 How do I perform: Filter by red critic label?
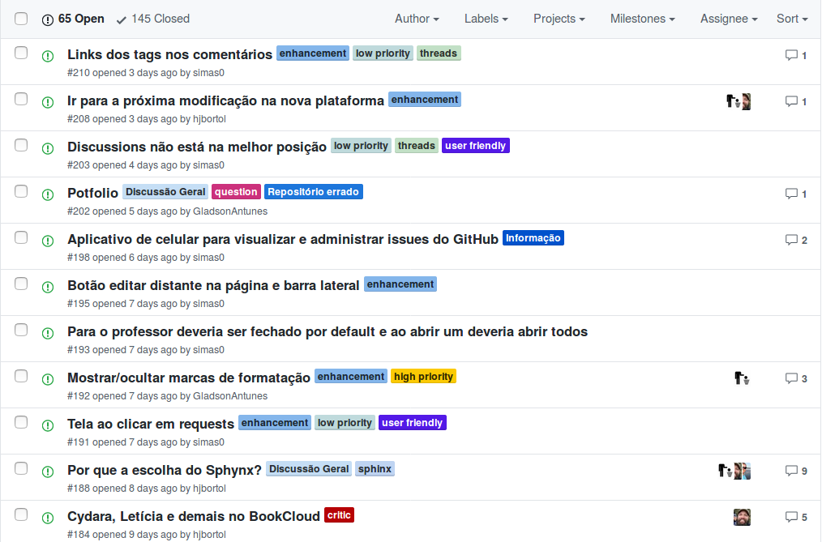pos(339,515)
